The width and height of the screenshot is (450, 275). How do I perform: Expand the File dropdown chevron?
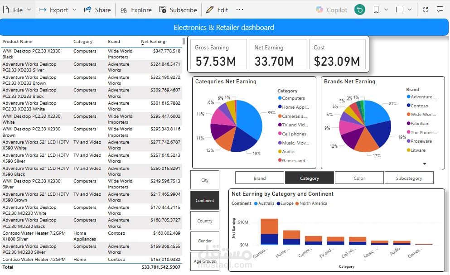click(x=29, y=10)
